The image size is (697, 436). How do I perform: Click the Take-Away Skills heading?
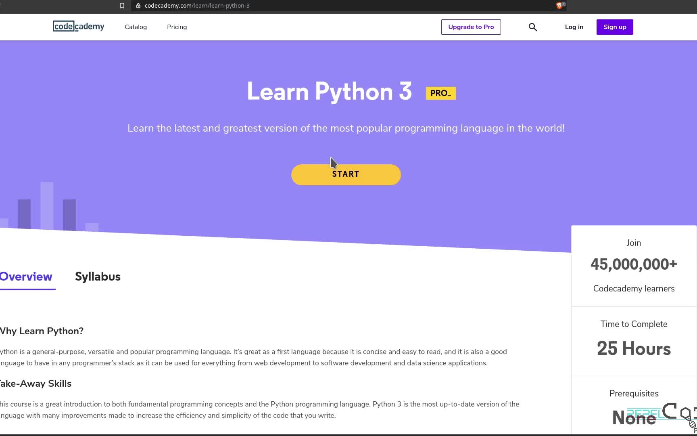[x=35, y=384]
